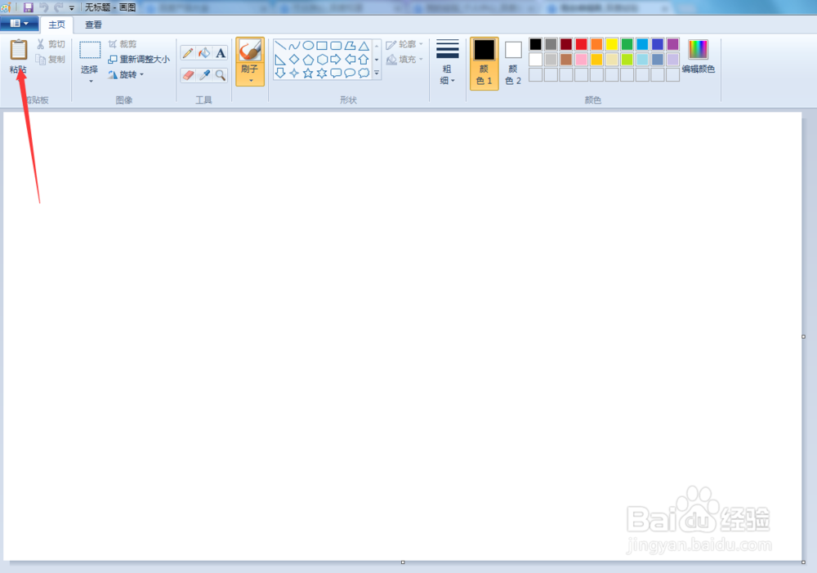Pick the Diamond shape
Viewport: 817px width, 573px height.
point(294,60)
